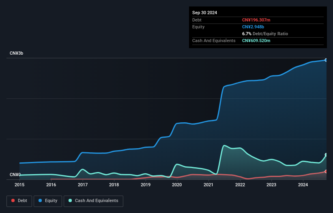Click the 2020 x-axis label

pyautogui.click(x=177, y=185)
